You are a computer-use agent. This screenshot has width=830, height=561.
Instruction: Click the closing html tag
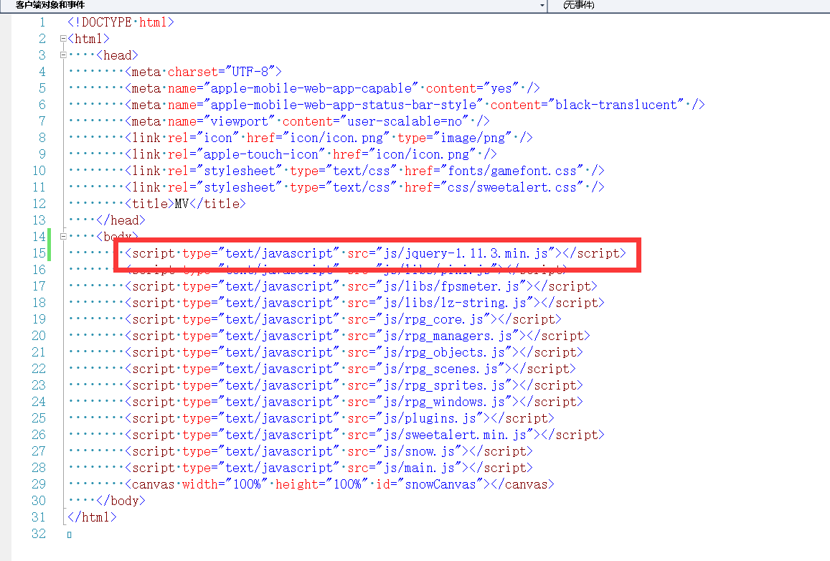click(x=92, y=517)
